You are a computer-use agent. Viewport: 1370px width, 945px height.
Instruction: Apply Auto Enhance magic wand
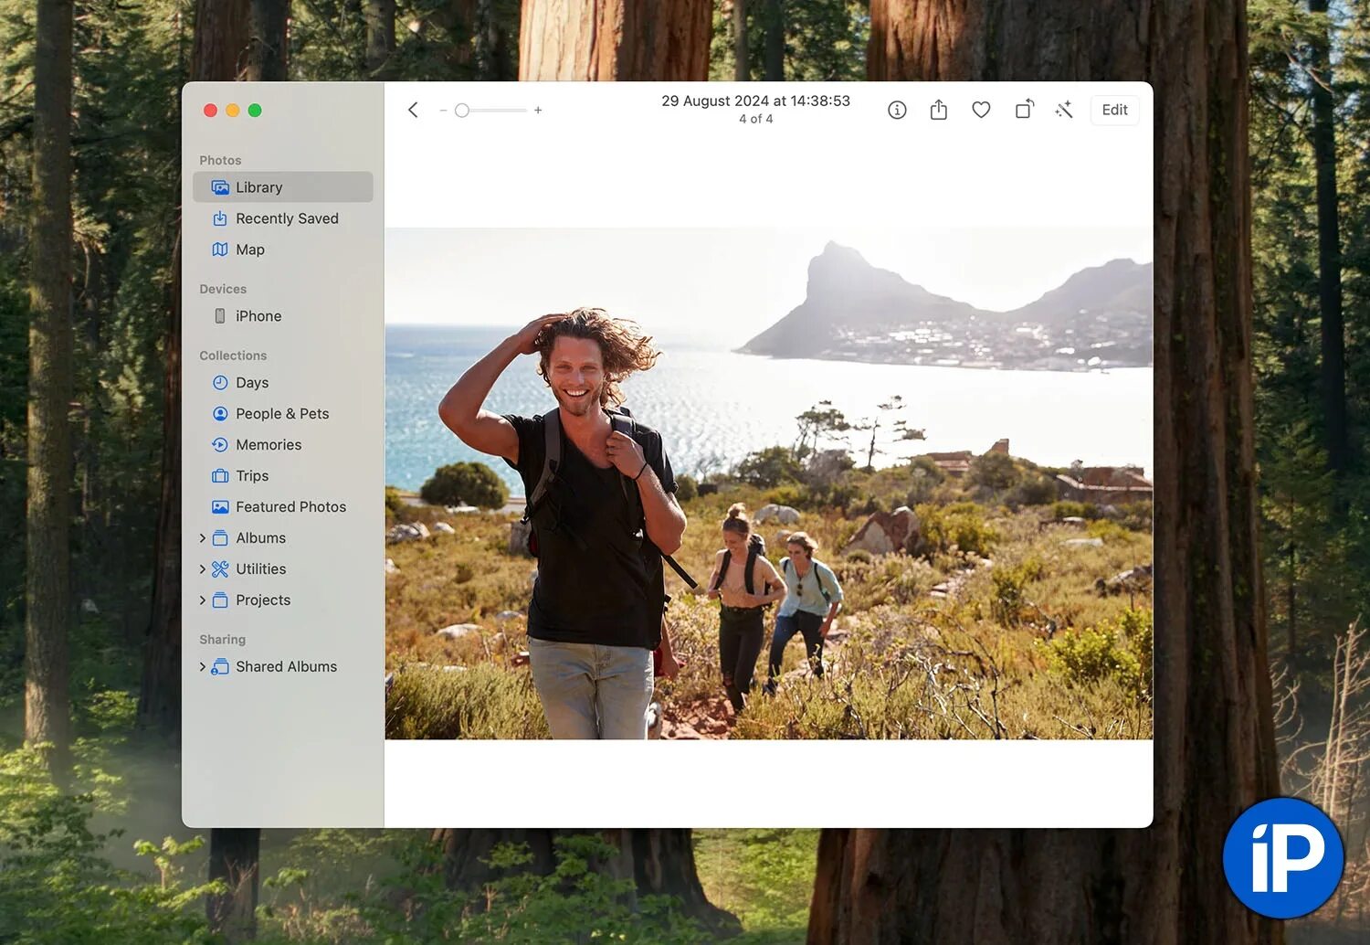tap(1064, 110)
